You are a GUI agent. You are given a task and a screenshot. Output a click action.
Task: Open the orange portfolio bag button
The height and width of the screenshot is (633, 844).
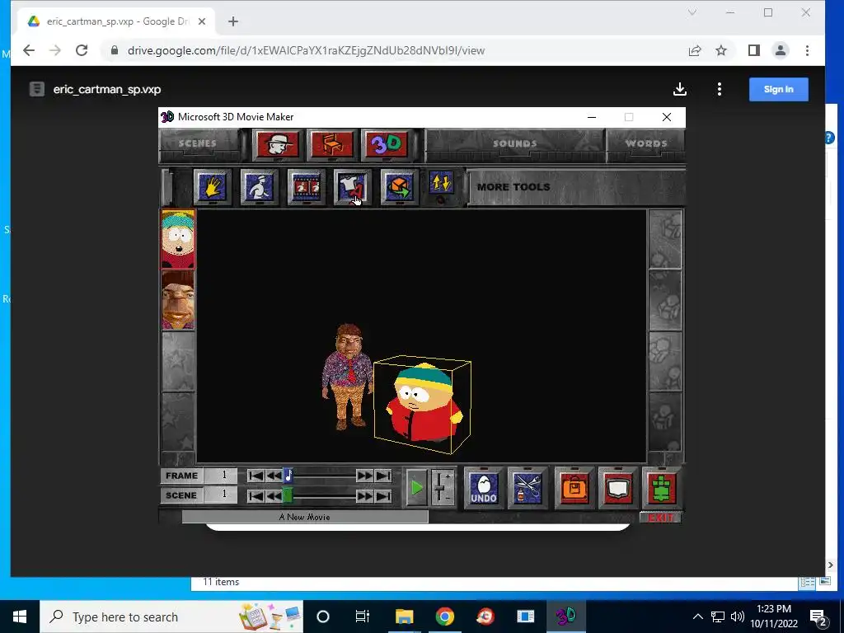(574, 488)
